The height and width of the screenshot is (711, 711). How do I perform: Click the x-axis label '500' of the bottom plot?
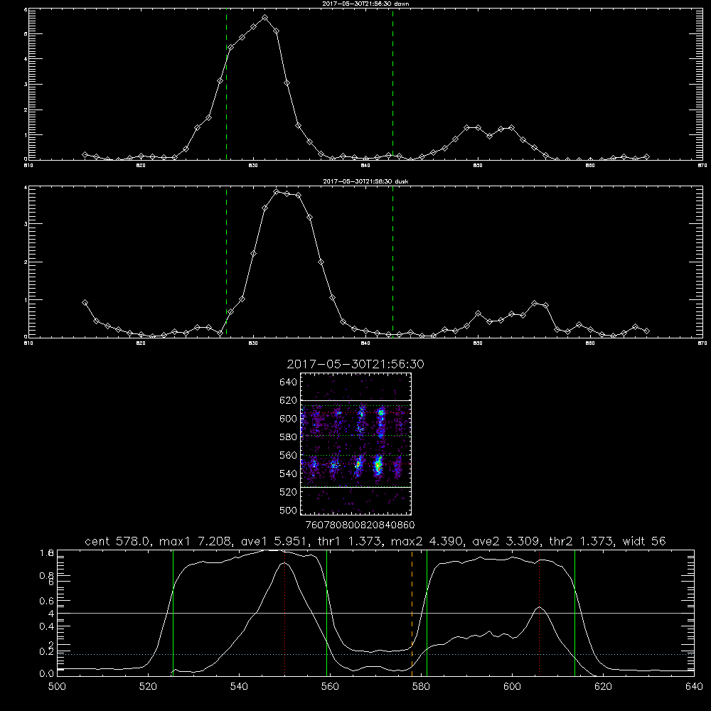[57, 687]
